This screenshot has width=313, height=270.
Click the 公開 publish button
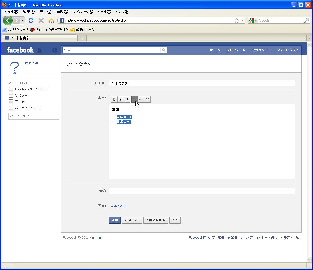pos(115,220)
